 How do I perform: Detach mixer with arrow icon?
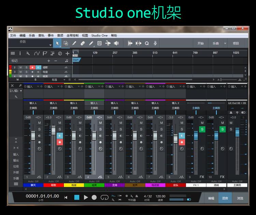click(x=20, y=86)
